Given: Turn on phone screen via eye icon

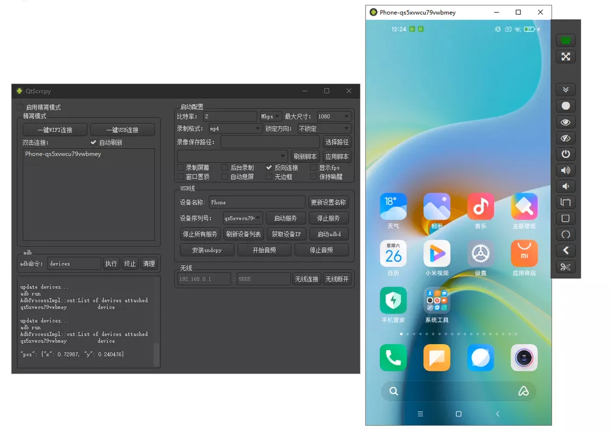Looking at the screenshot, I should (565, 122).
